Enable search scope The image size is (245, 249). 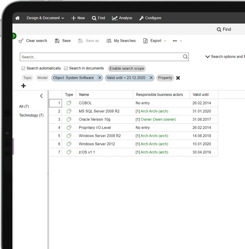click(x=126, y=68)
